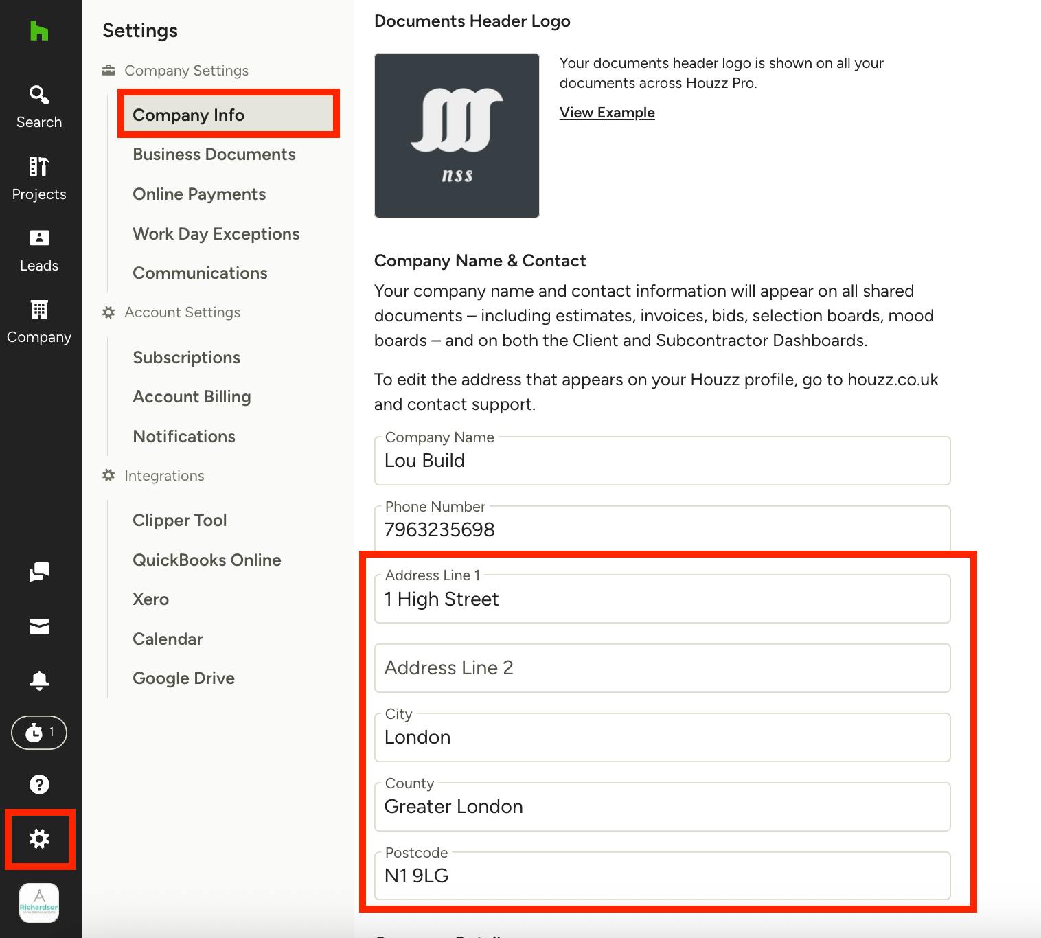Click the Company Settings section label
This screenshot has height=938, width=1041.
(x=186, y=71)
